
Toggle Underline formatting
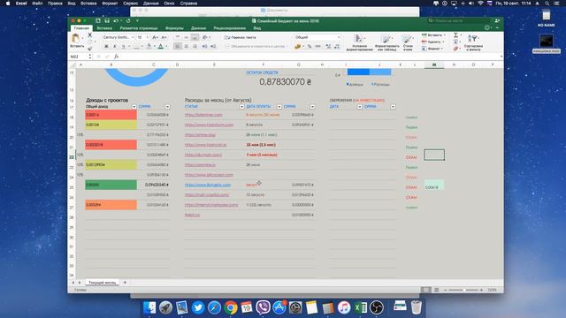point(124,47)
